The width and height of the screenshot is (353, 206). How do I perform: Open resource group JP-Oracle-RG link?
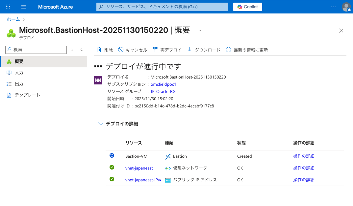pos(163,92)
